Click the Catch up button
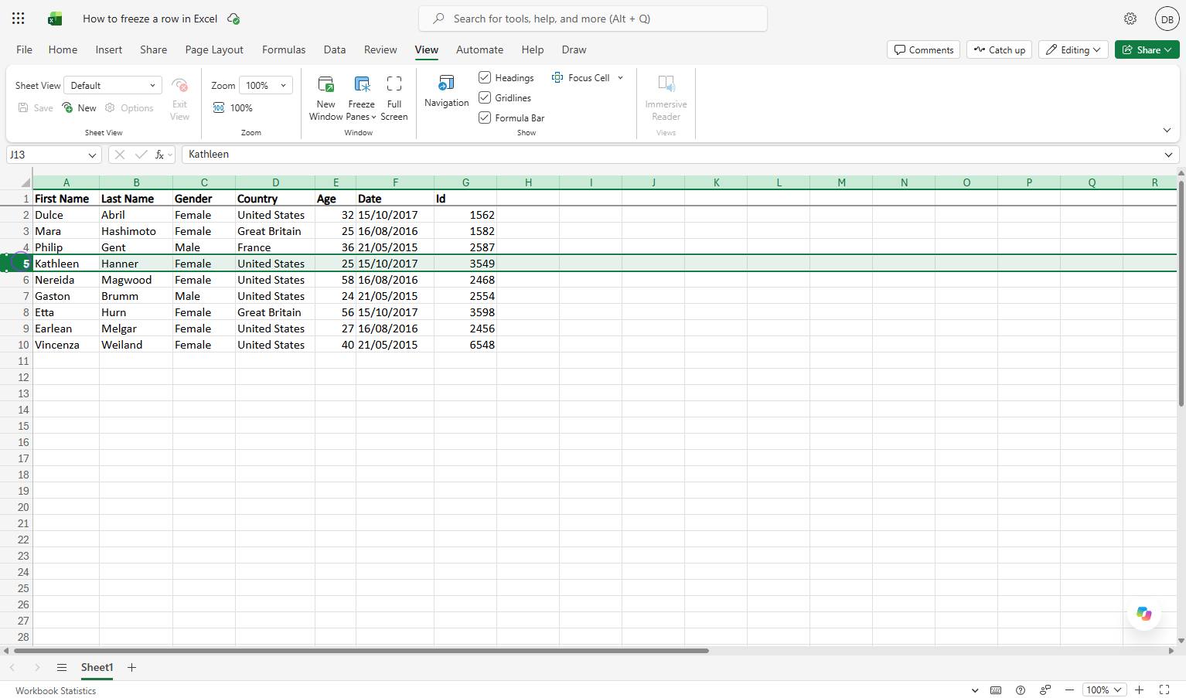 (x=999, y=49)
